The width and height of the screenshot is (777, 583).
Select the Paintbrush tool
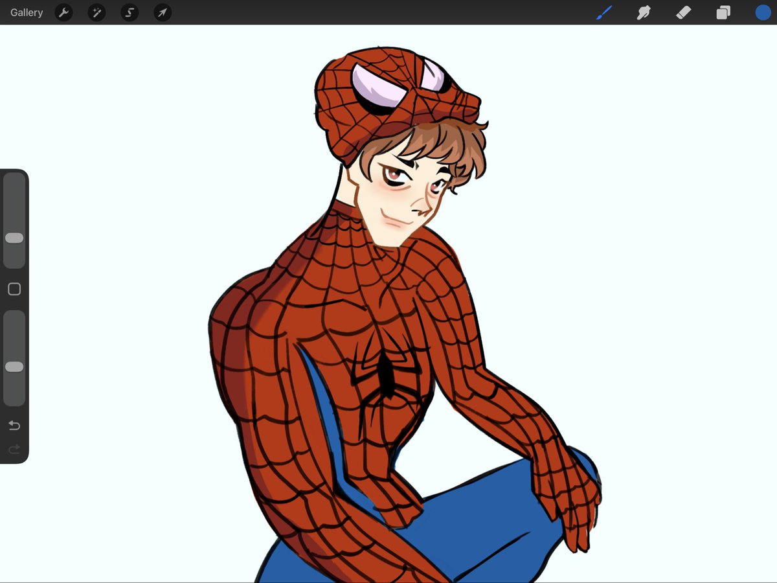[603, 12]
